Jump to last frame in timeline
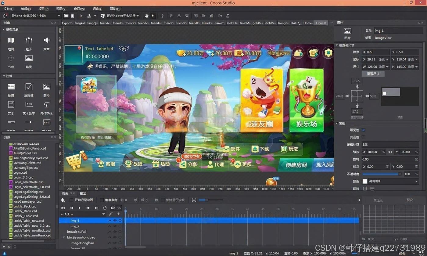Screen dimensions: 427x256 click(96, 208)
